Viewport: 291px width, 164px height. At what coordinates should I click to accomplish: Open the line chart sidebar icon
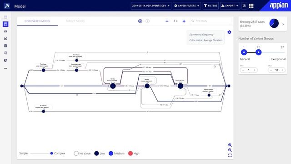[x=5, y=38]
